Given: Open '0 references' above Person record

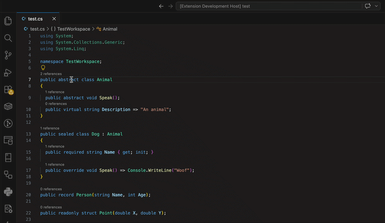Looking at the screenshot, I should 51,189.
